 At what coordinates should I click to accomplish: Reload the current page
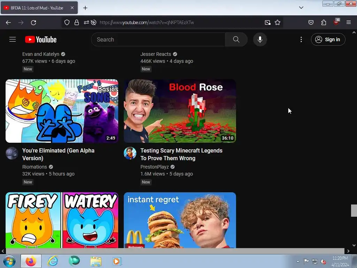pyautogui.click(x=33, y=22)
